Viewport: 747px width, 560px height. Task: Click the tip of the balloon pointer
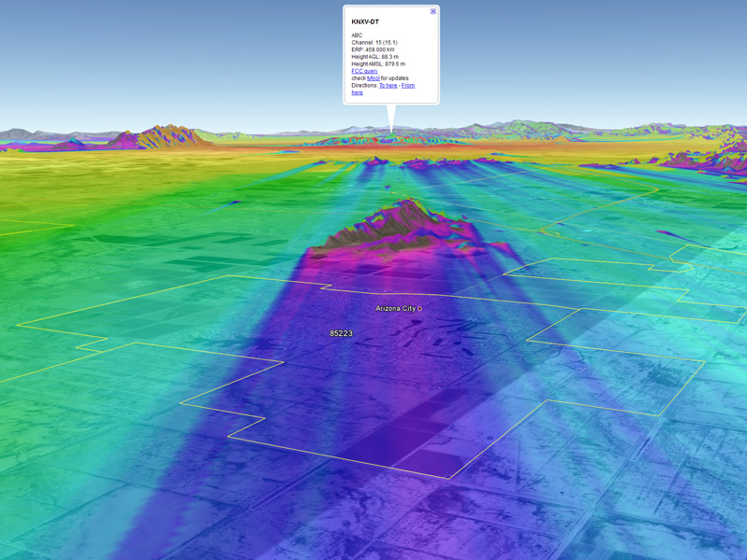392,133
